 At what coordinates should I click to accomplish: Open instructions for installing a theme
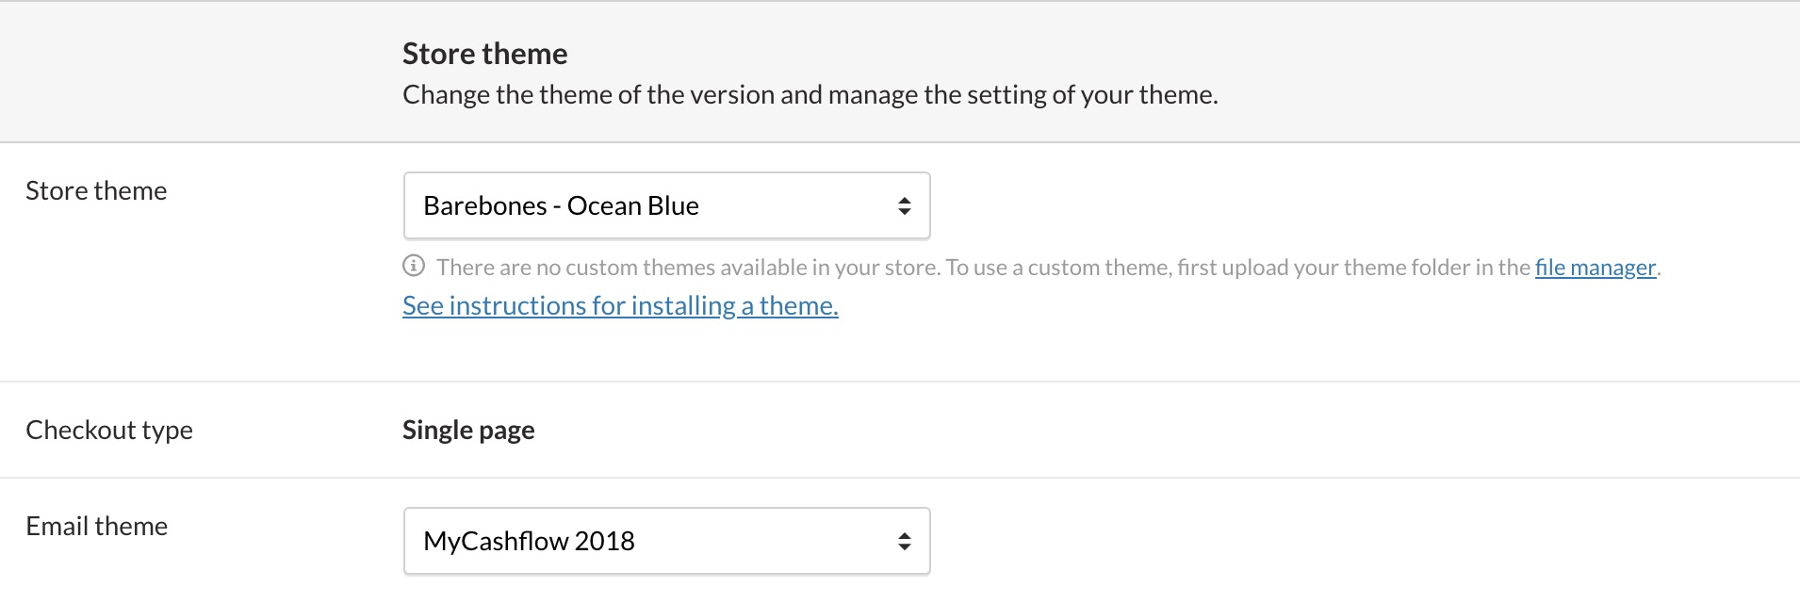[x=620, y=306]
